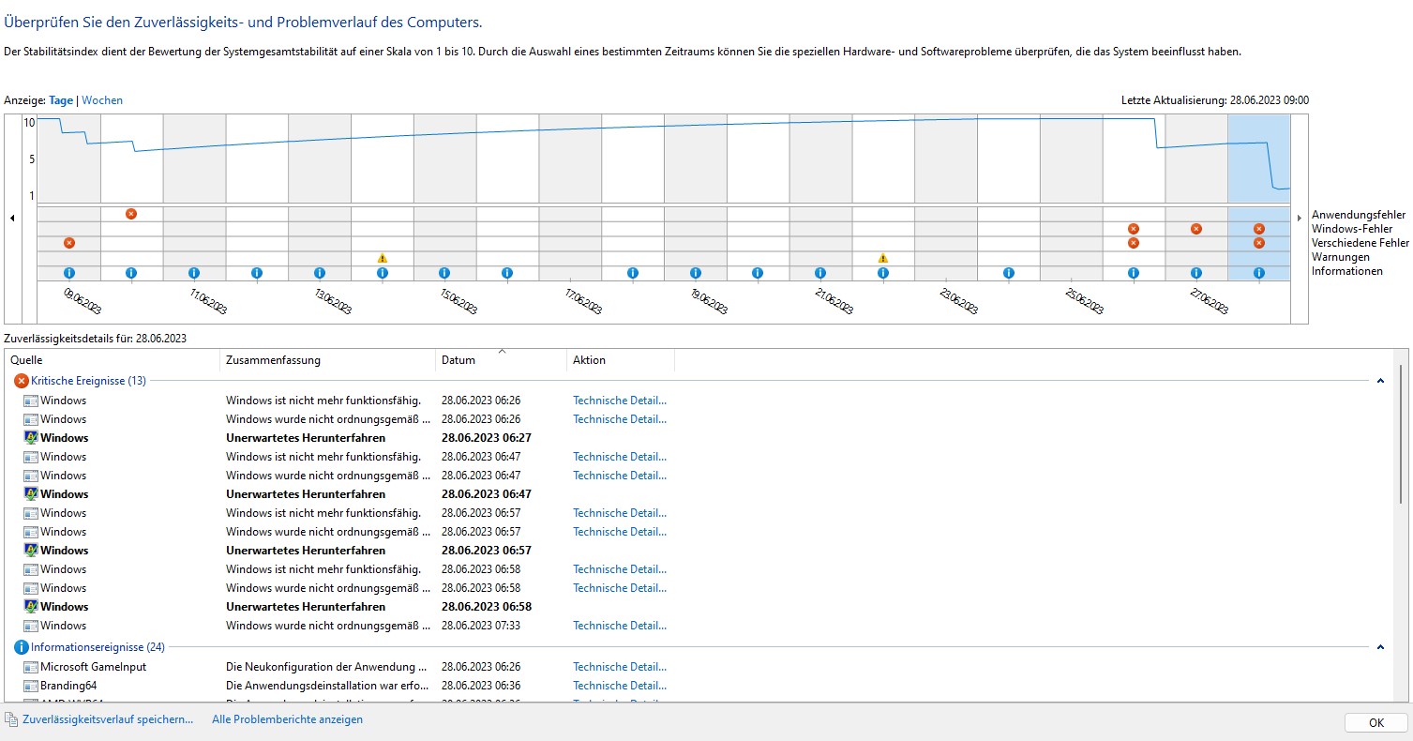The height and width of the screenshot is (741, 1413).
Task: Select the warning triangle on 22.06.2023
Action: (882, 258)
